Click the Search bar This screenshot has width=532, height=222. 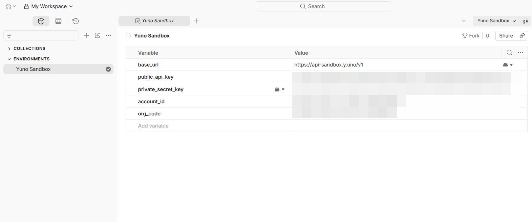(x=323, y=6)
